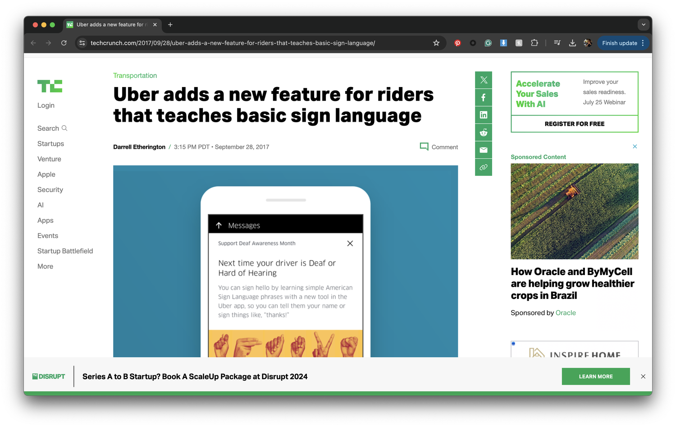Screen dimensions: 676x427
Task: Open the Oracle and ByMyCell headline
Action: 573,284
